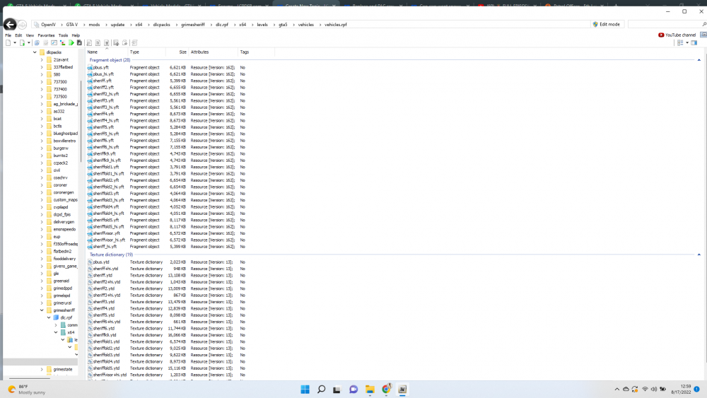The width and height of the screenshot is (707, 398).
Task: Open view mode dropdown arrow
Action: (x=687, y=43)
